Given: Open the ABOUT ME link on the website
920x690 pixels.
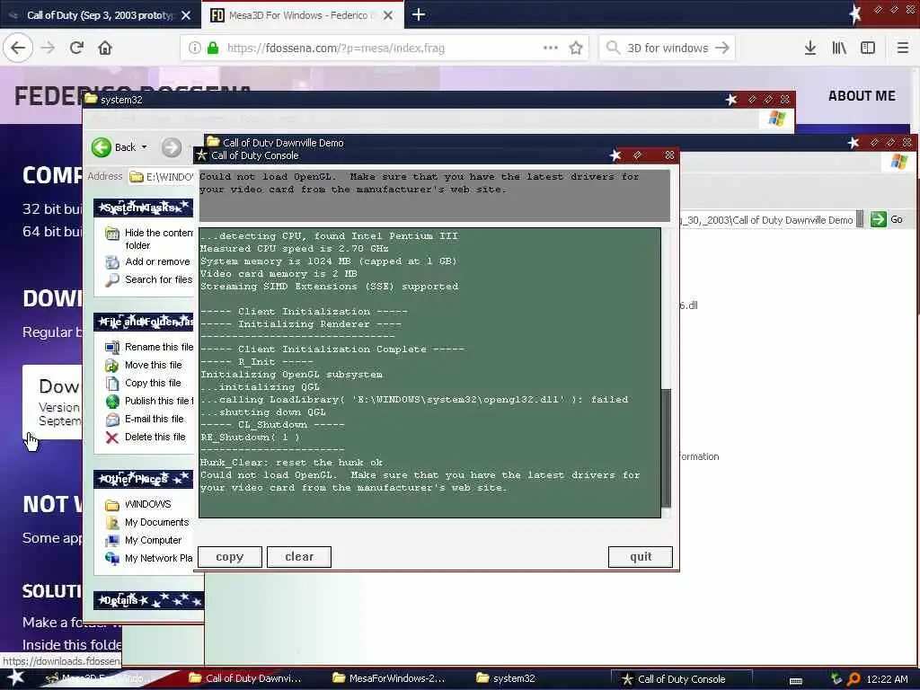Looking at the screenshot, I should [862, 95].
